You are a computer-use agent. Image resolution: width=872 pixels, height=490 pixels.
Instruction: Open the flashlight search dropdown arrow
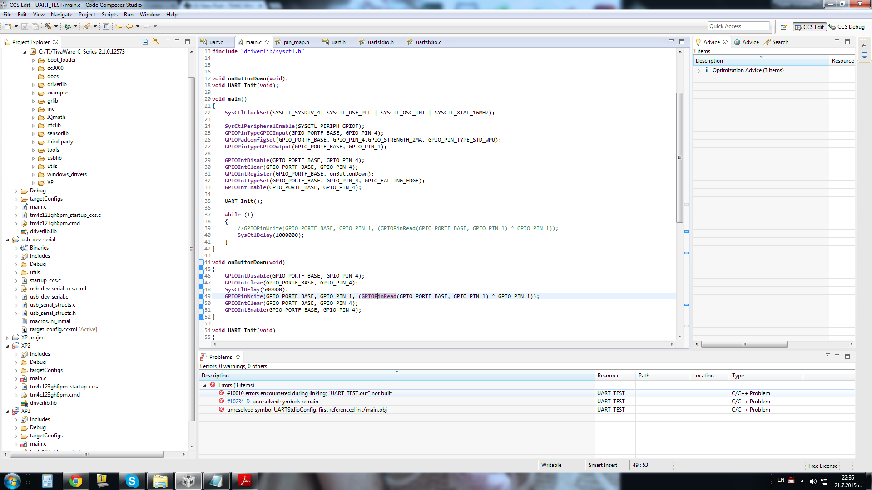95,27
